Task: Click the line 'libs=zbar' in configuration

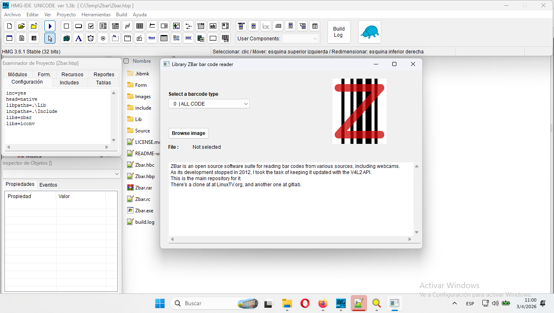Action: [x=19, y=117]
